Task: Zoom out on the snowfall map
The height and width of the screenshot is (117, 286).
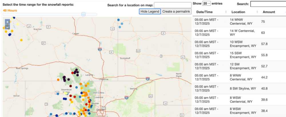Action: (x=7, y=27)
